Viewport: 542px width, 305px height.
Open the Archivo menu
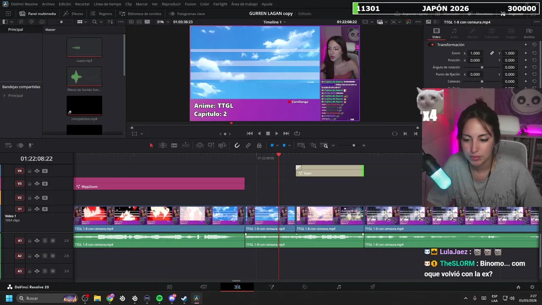click(48, 4)
